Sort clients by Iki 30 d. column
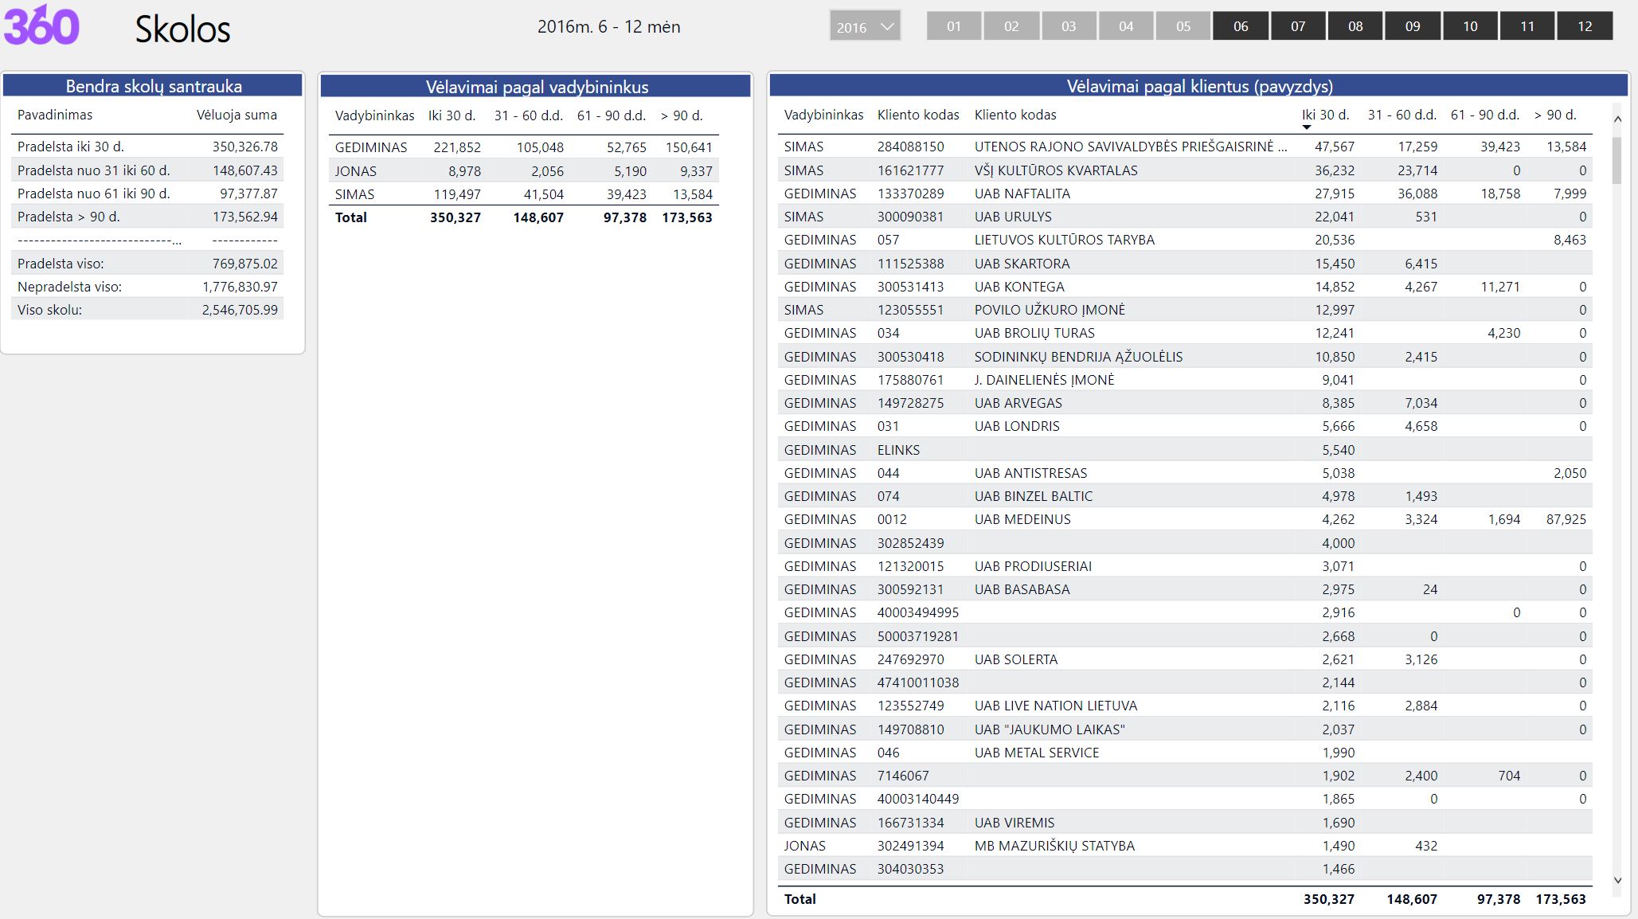The height and width of the screenshot is (919, 1638). point(1325,115)
